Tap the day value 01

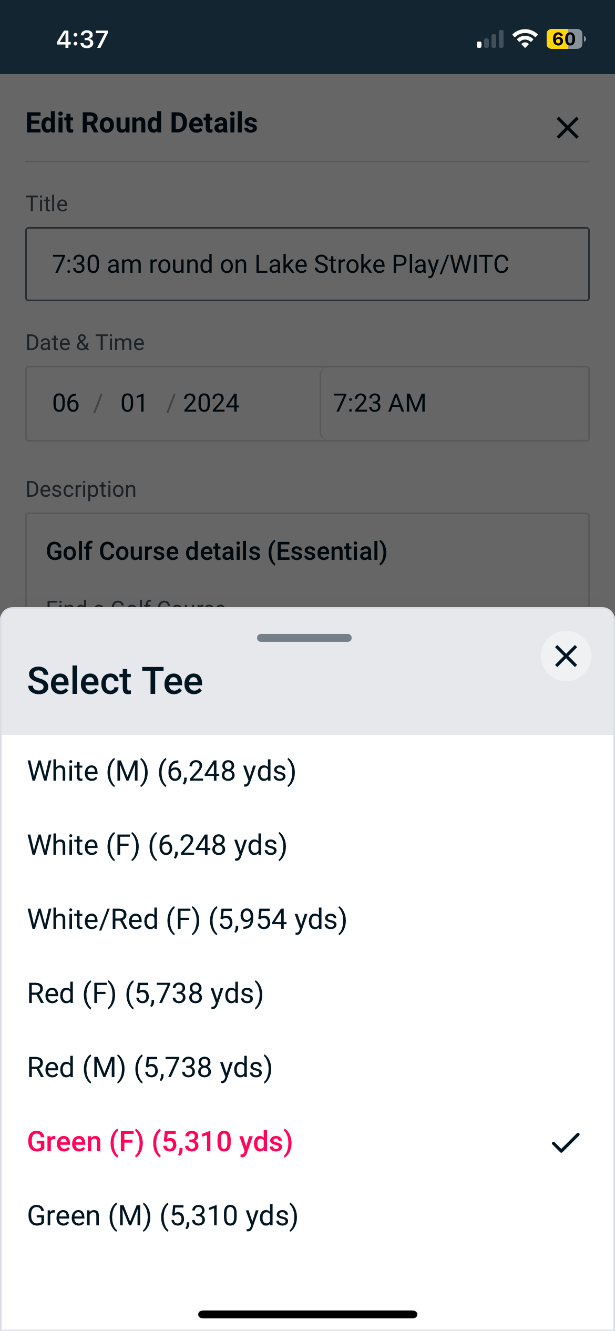134,403
